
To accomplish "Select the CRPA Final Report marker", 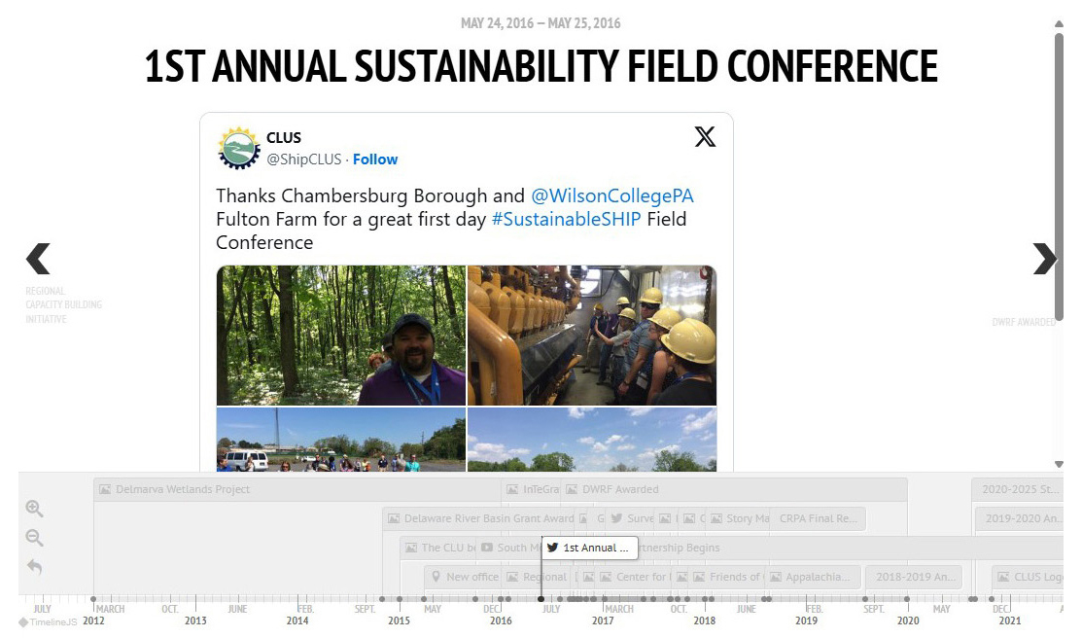I will coord(818,518).
